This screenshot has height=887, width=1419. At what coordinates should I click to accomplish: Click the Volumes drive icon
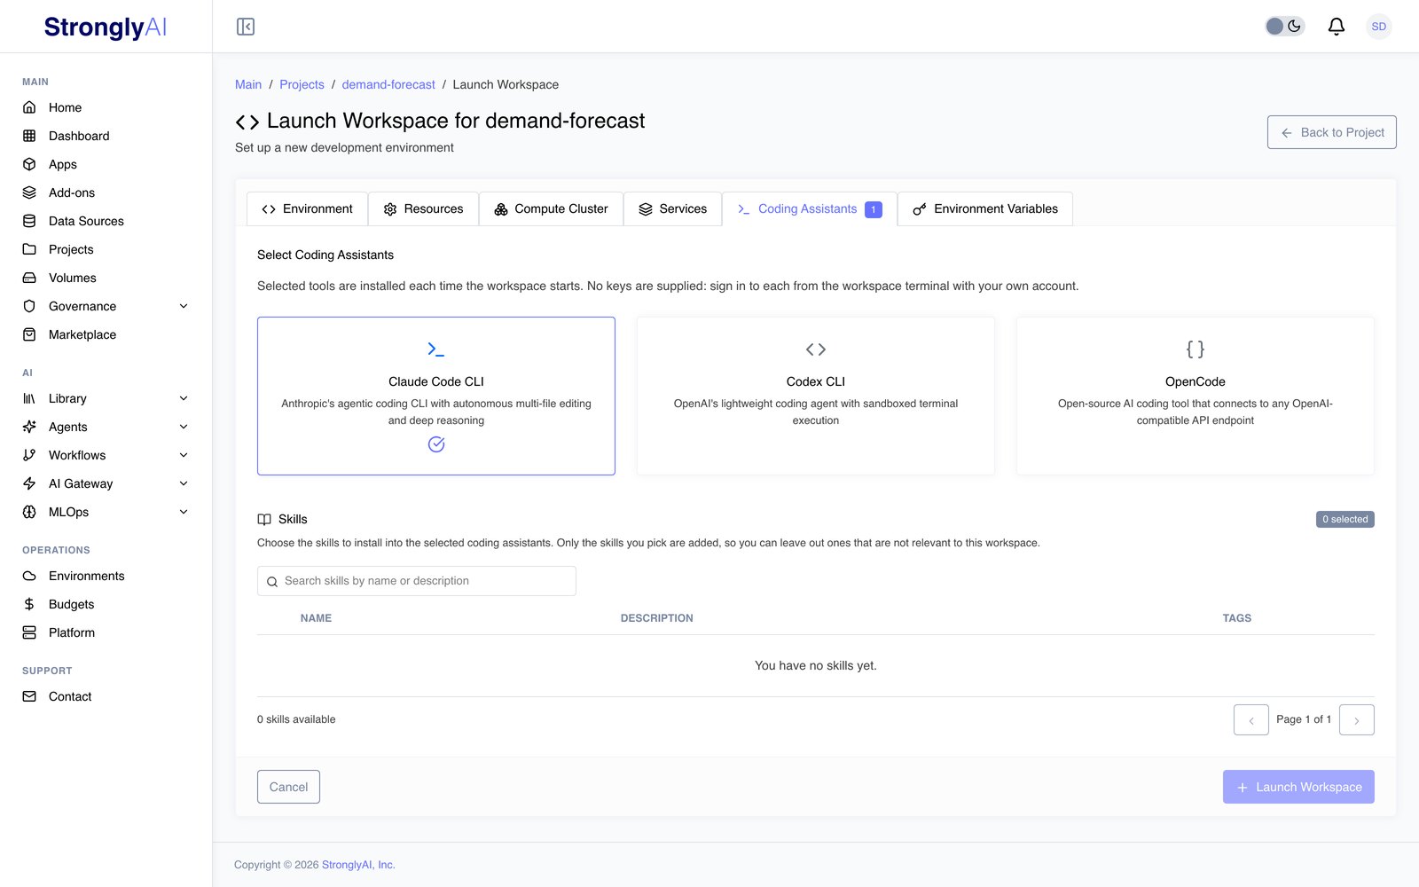[x=29, y=278]
